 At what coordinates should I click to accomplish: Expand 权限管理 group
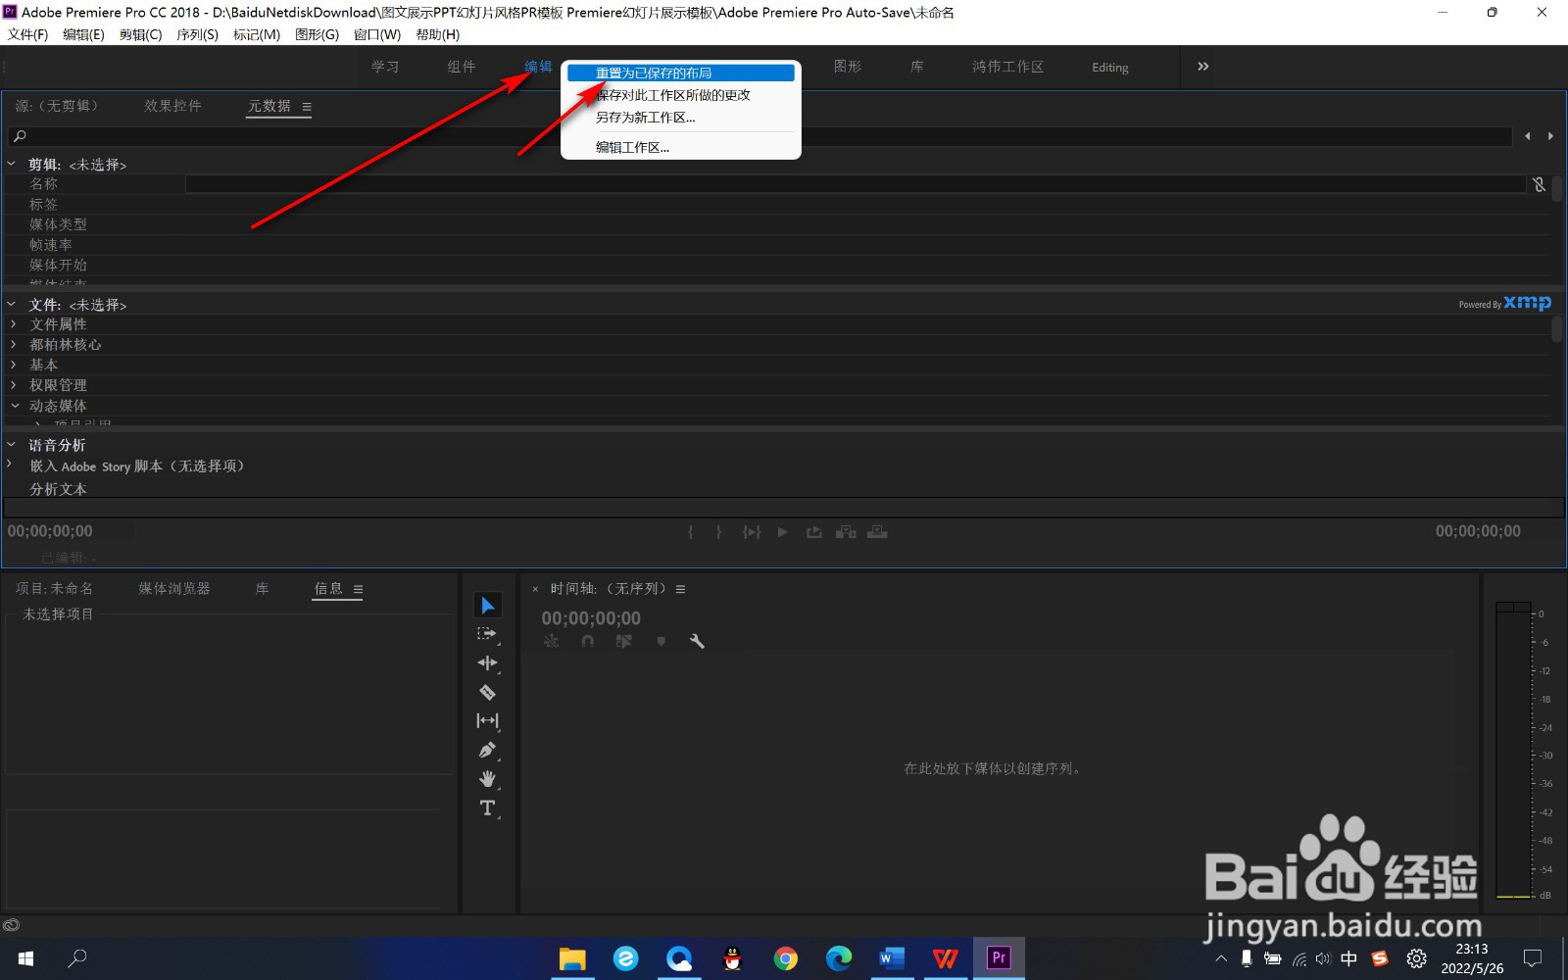[14, 385]
